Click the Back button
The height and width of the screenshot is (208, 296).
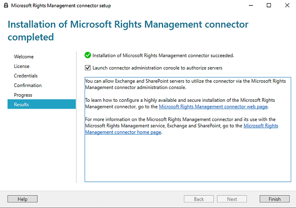pyautogui.click(x=199, y=199)
